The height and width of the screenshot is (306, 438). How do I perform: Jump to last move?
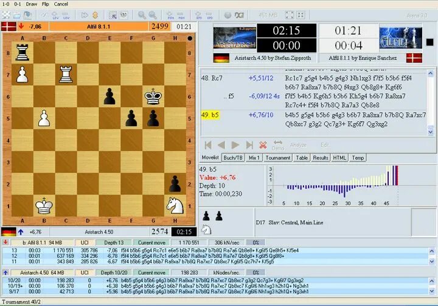pyautogui.click(x=249, y=145)
